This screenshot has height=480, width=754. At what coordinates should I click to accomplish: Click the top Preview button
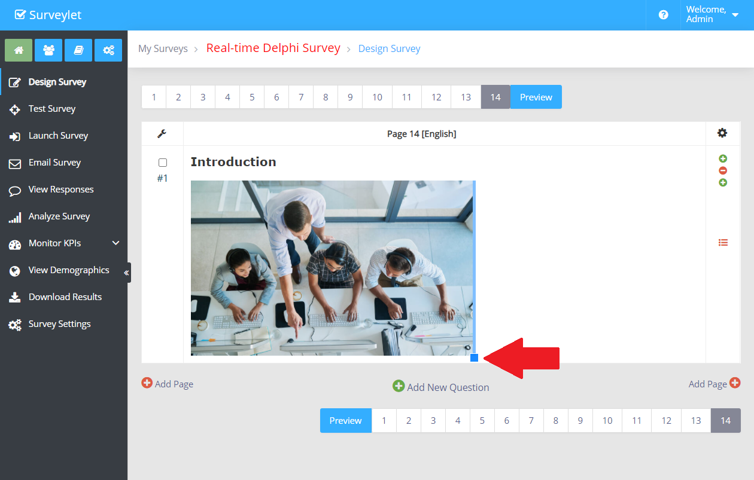point(536,97)
